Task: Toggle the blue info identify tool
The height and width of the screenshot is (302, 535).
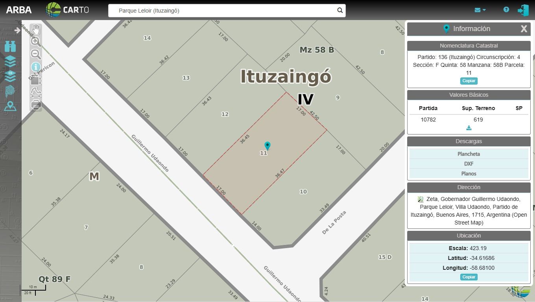Action: pyautogui.click(x=36, y=67)
